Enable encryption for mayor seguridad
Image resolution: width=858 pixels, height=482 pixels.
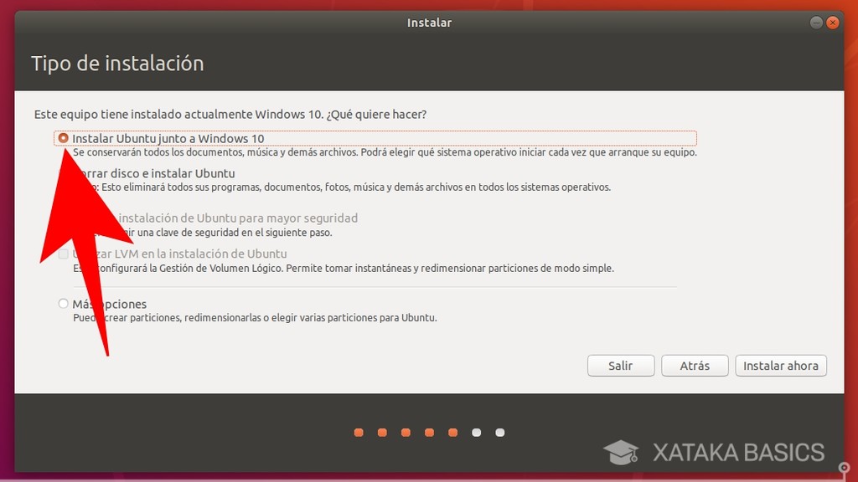pos(64,218)
